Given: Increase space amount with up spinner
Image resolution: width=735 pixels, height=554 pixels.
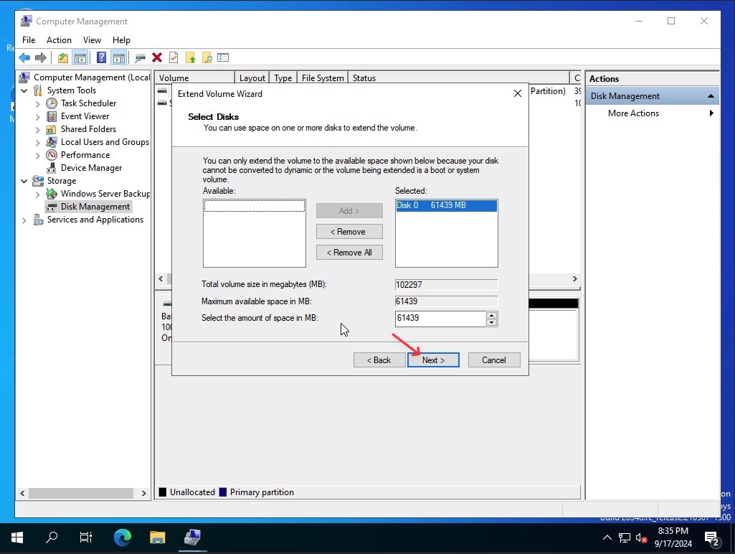Looking at the screenshot, I should point(491,315).
